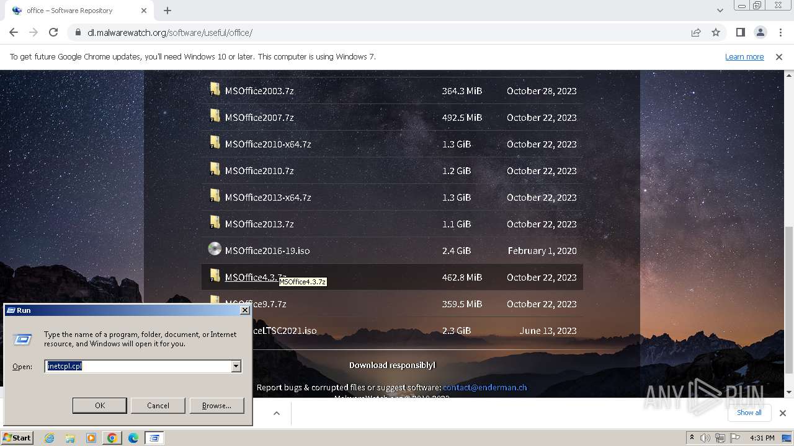Switch to Chrome on the taskbar
This screenshot has width=794, height=446.
click(112, 438)
